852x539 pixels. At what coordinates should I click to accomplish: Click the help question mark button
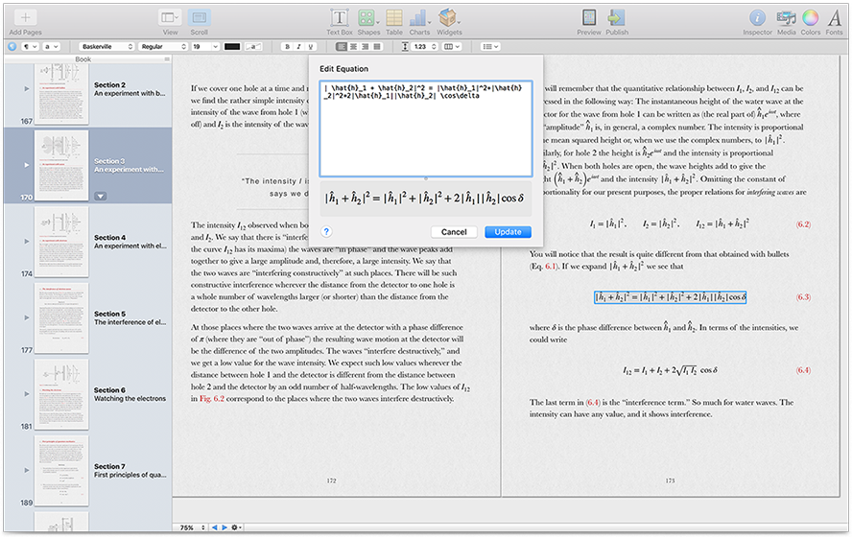tap(327, 231)
